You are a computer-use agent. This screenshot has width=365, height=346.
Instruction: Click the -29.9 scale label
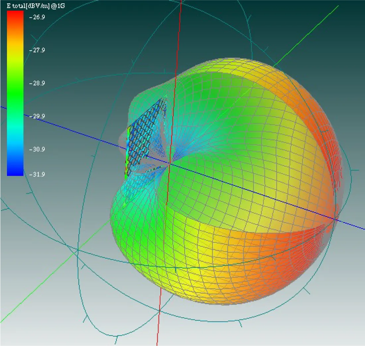tap(37, 116)
